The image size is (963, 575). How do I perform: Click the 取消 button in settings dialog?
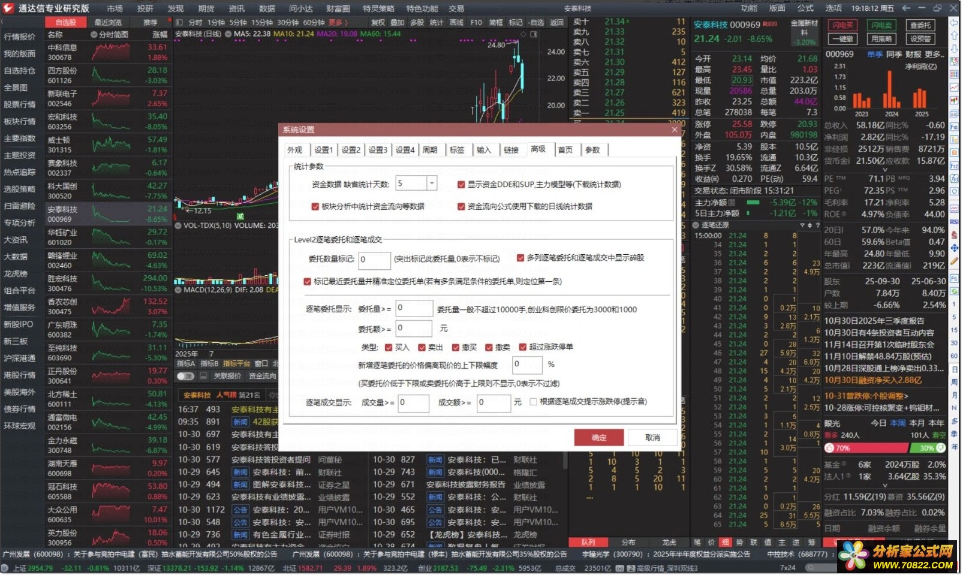(652, 438)
